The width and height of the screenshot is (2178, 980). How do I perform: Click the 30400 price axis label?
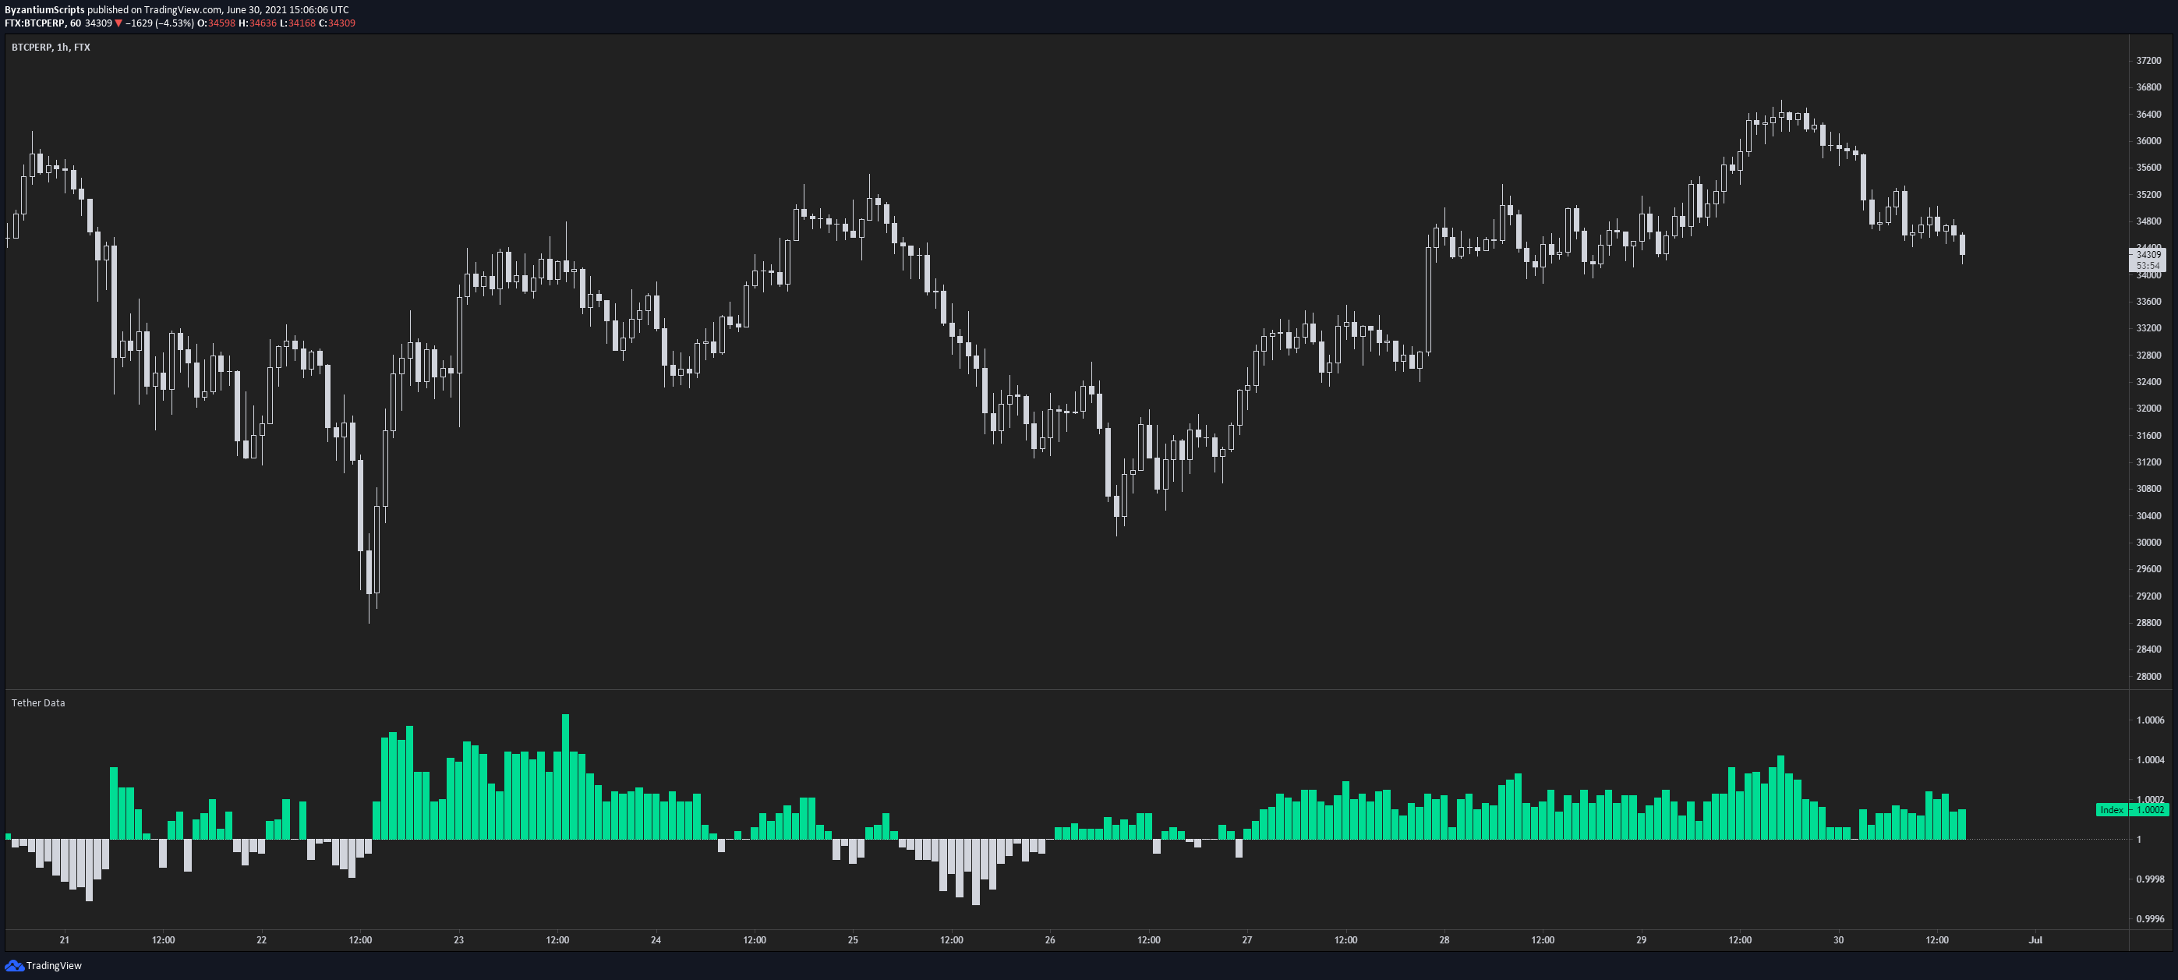pyautogui.click(x=2148, y=516)
